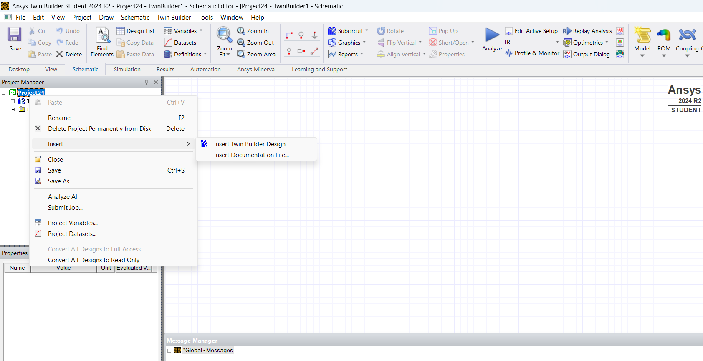Open Edit Active Setup

point(531,31)
